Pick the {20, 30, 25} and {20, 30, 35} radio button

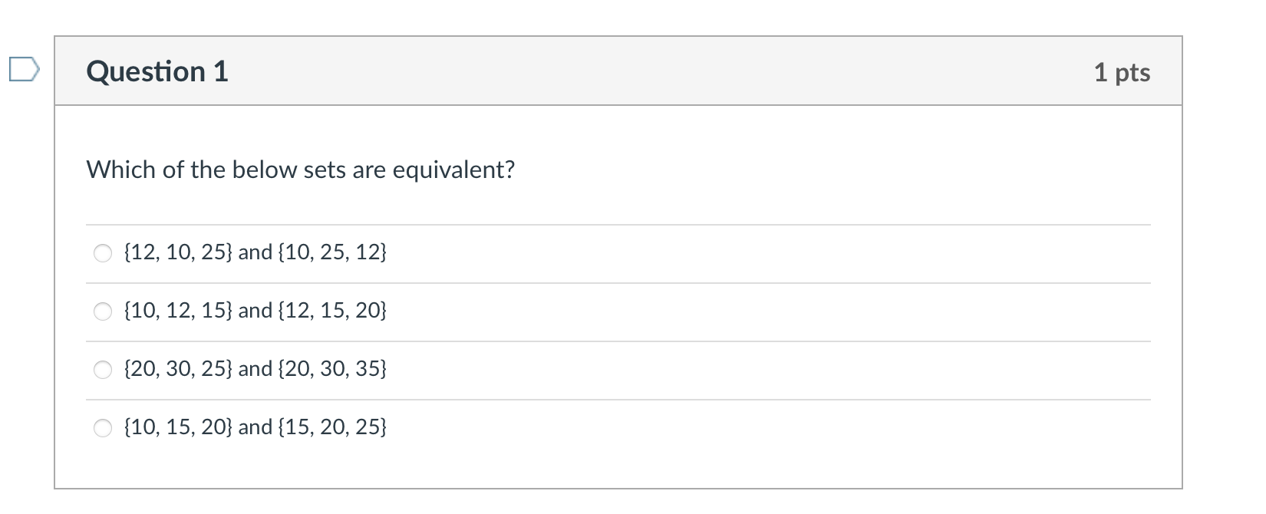(103, 370)
